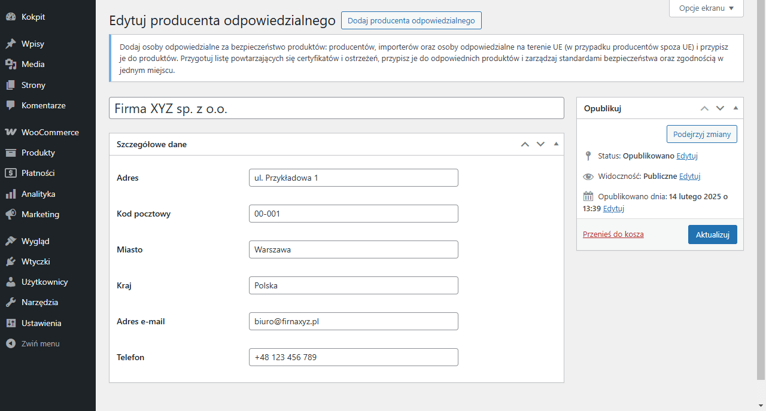Click the Adres e-mail input field
The height and width of the screenshot is (411, 766).
353,321
